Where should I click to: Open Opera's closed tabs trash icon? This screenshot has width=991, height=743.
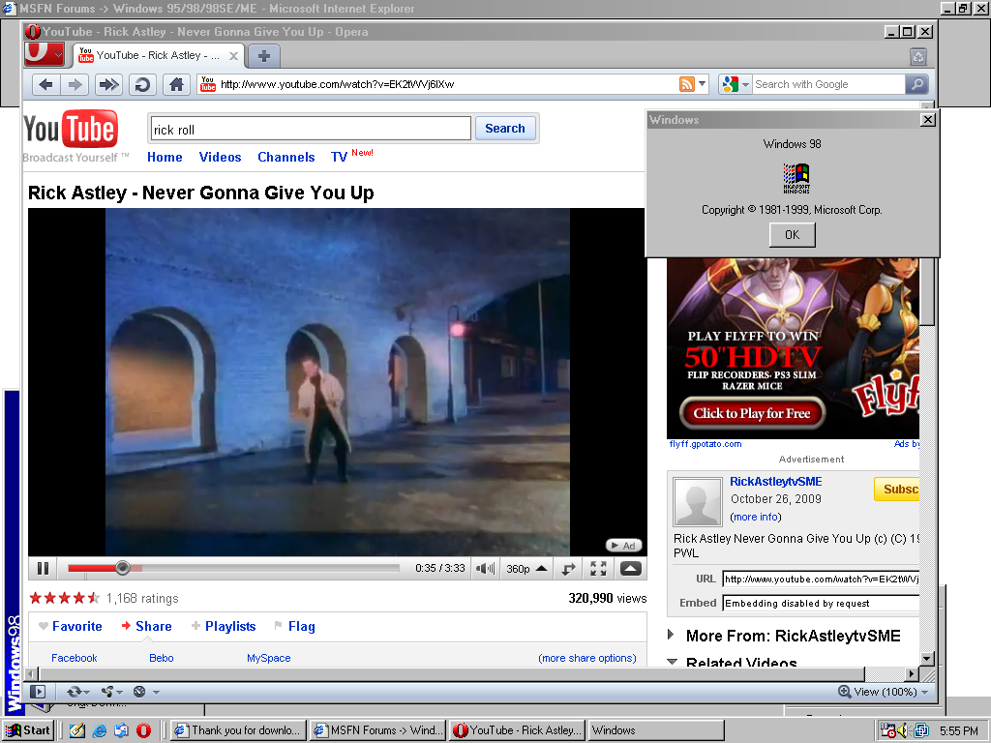tap(918, 57)
